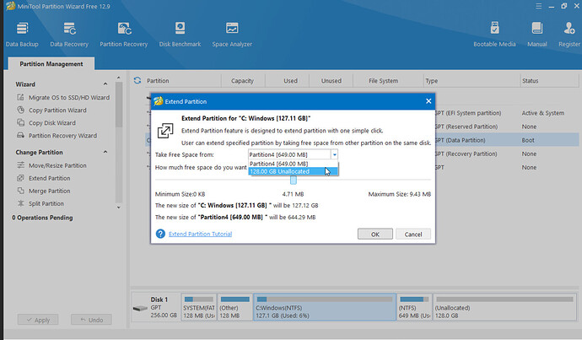Click the Disk 1 drive icon
The image size is (582, 340).
coord(140,308)
